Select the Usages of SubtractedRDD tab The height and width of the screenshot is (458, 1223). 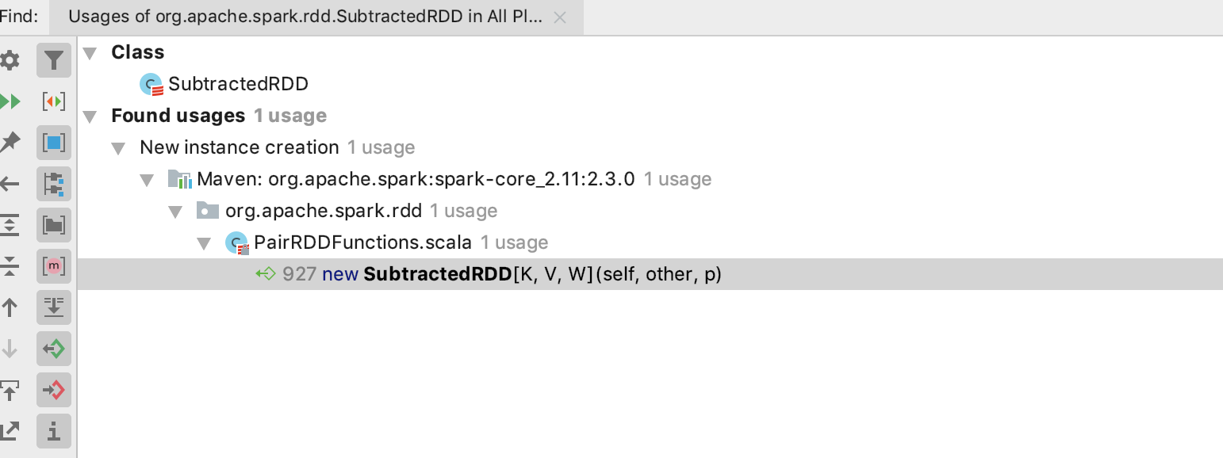(x=306, y=17)
